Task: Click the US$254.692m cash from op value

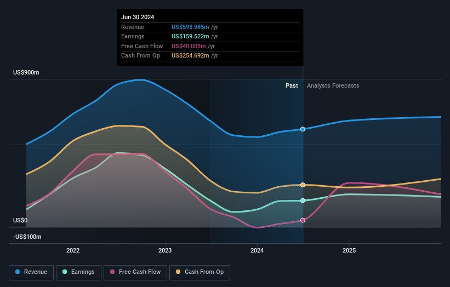Action: (x=190, y=56)
